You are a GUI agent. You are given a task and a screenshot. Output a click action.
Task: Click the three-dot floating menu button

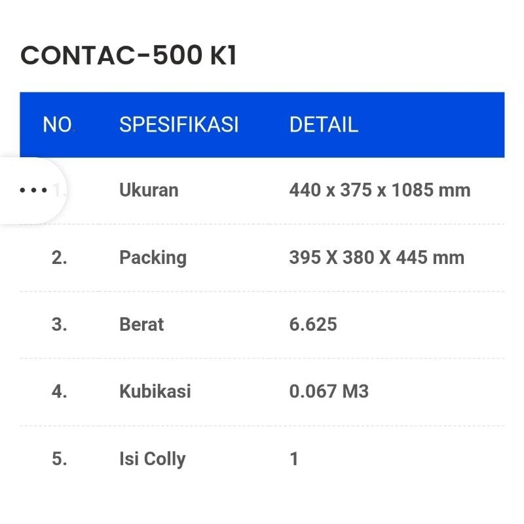pos(33,191)
